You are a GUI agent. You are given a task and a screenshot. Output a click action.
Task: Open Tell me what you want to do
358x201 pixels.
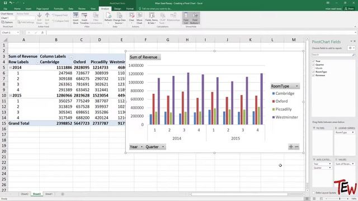tap(156, 9)
